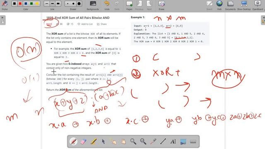Add a new page with Pages
Screen dimensions: 265x149
[129, 5]
